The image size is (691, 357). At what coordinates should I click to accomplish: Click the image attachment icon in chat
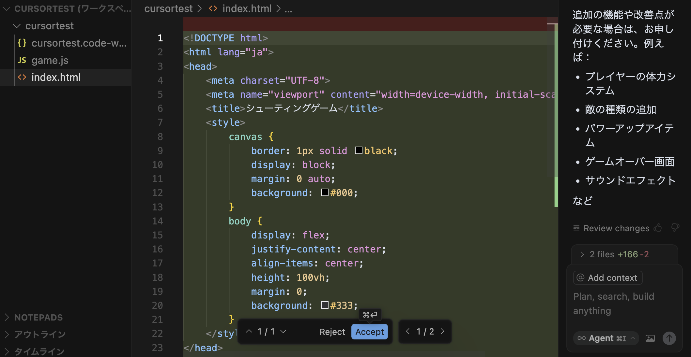click(x=650, y=338)
